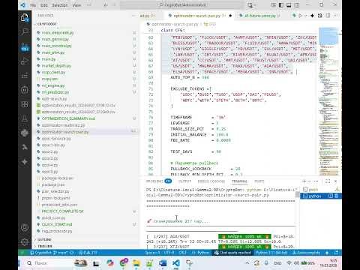Open the Extensions view icon
The width and height of the screenshot is (360, 270).
coord(25,104)
